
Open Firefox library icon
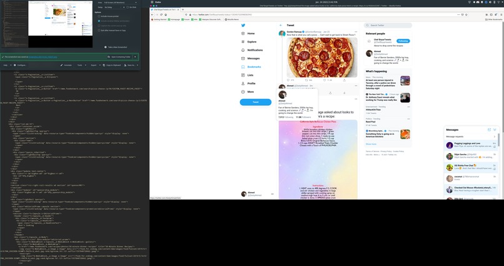487,14
